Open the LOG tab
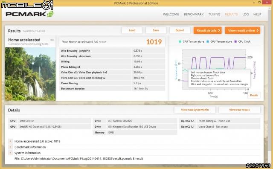Screen dimensions: 273x169 [246, 14]
